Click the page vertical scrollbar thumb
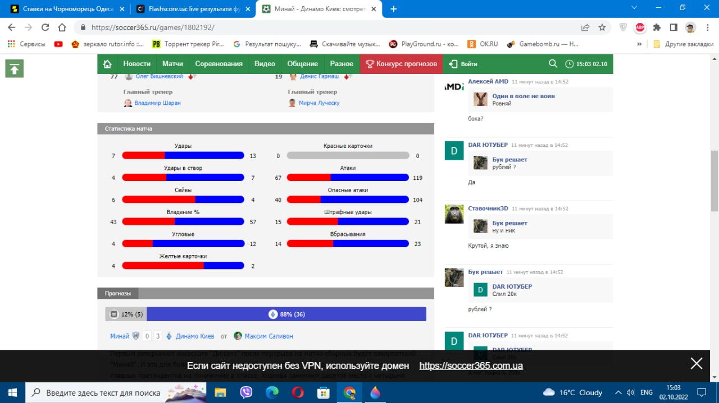Viewport: 719px width, 403px height. [x=715, y=180]
